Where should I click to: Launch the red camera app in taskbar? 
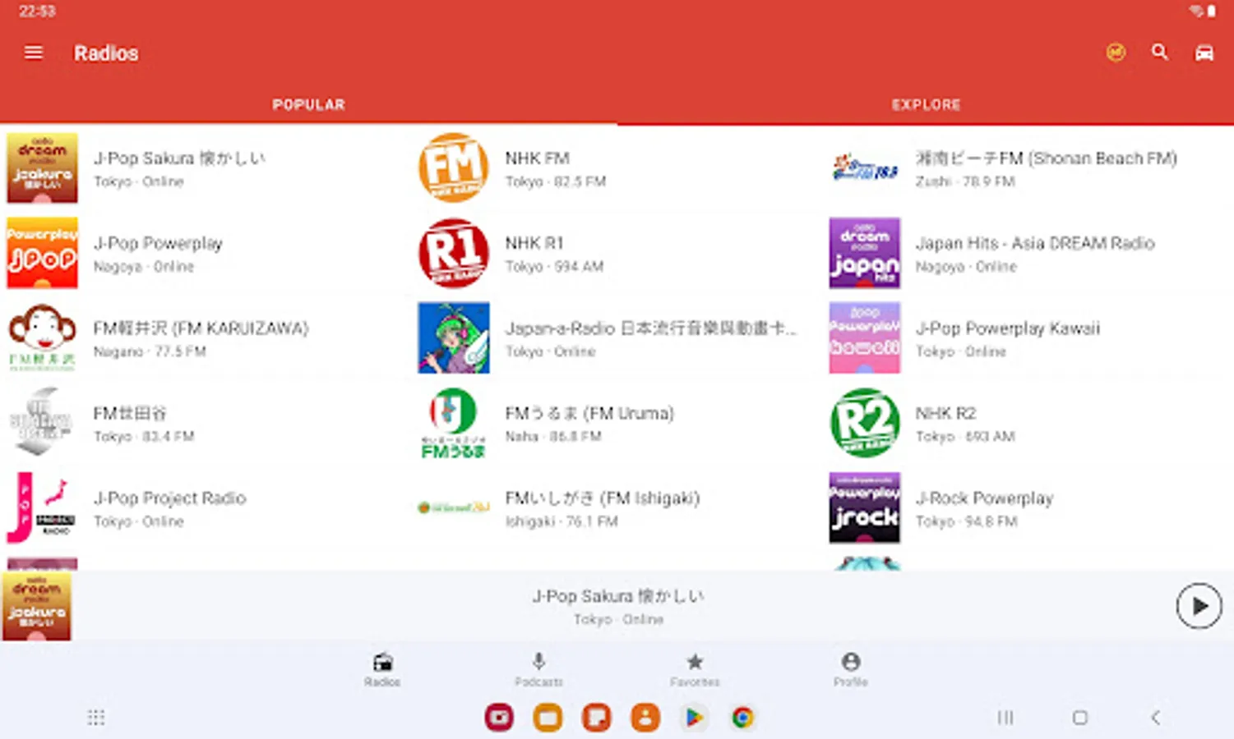pos(499,718)
